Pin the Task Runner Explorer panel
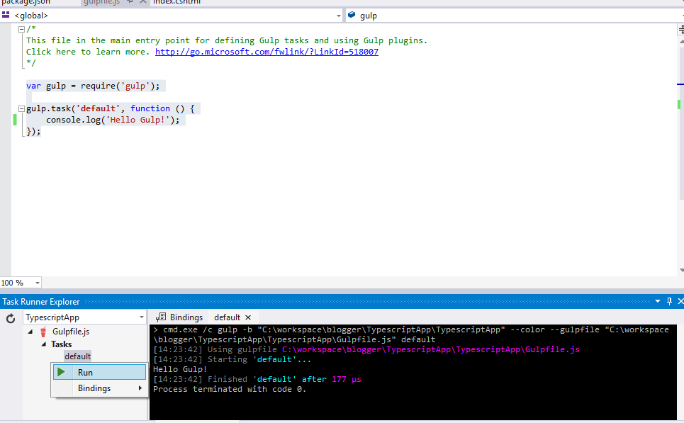684x423 pixels. point(669,302)
